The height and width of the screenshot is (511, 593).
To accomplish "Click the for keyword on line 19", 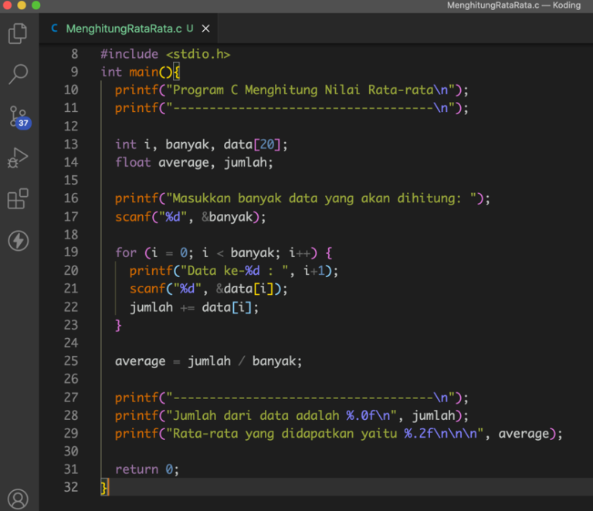I will pos(126,252).
